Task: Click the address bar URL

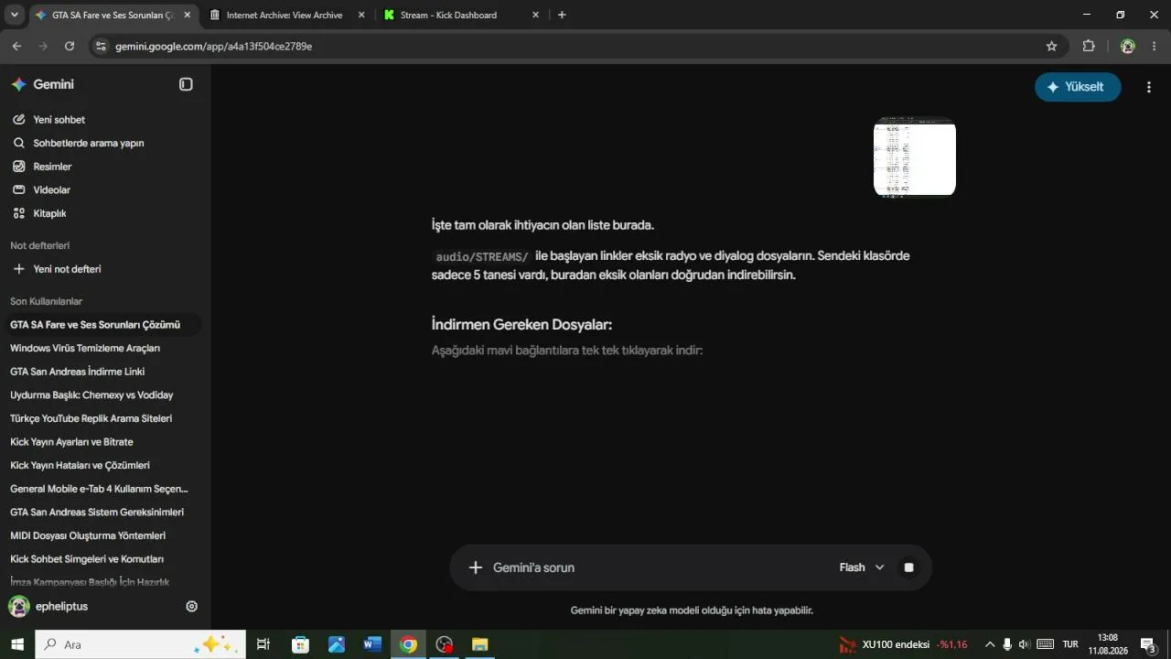Action: [x=213, y=46]
